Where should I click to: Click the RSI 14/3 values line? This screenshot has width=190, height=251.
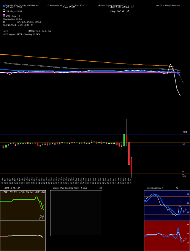point(22,22)
